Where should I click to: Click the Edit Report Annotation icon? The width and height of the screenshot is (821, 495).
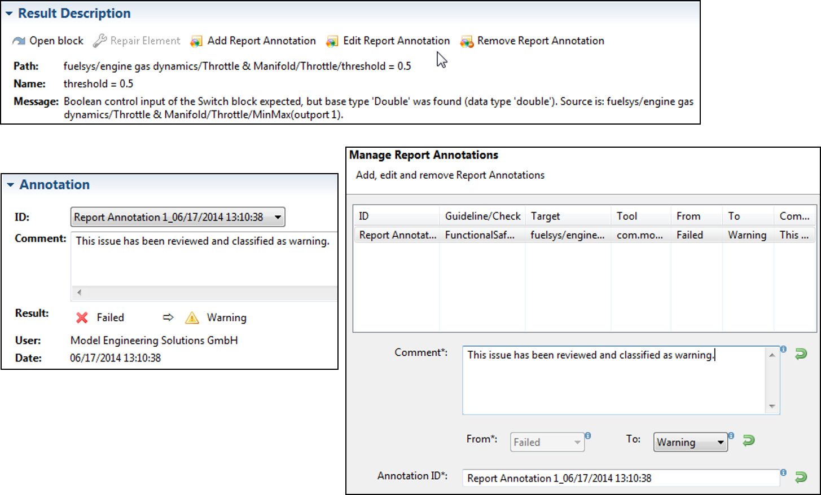332,41
